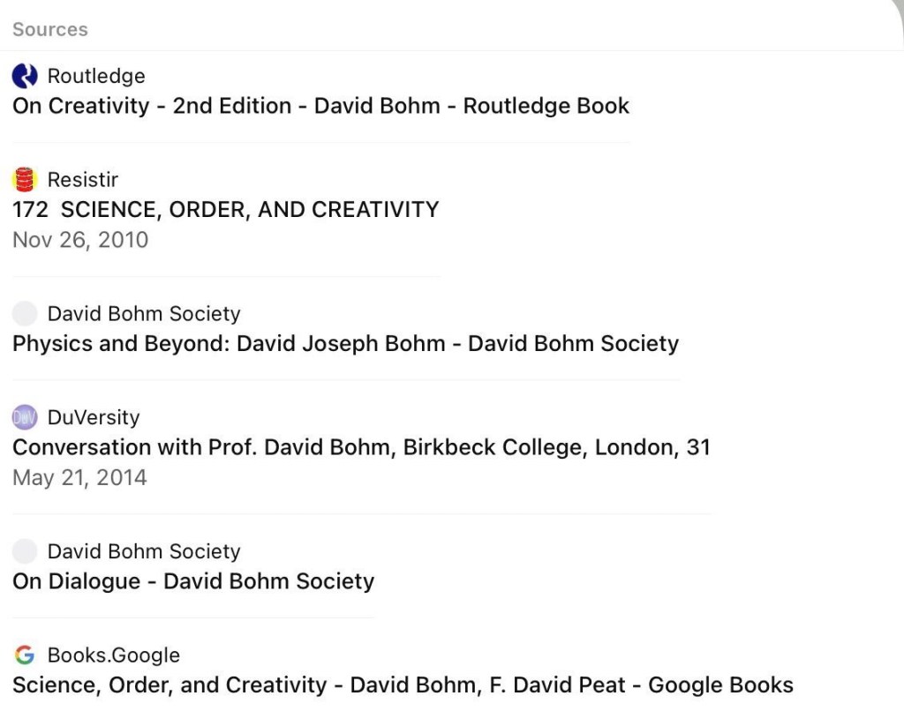This screenshot has width=904, height=718.
Task: Click the May 21, 2014 date
Action: [x=80, y=478]
